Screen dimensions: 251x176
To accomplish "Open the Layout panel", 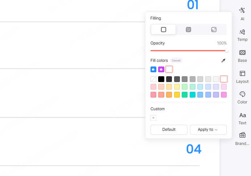I will (x=242, y=76).
